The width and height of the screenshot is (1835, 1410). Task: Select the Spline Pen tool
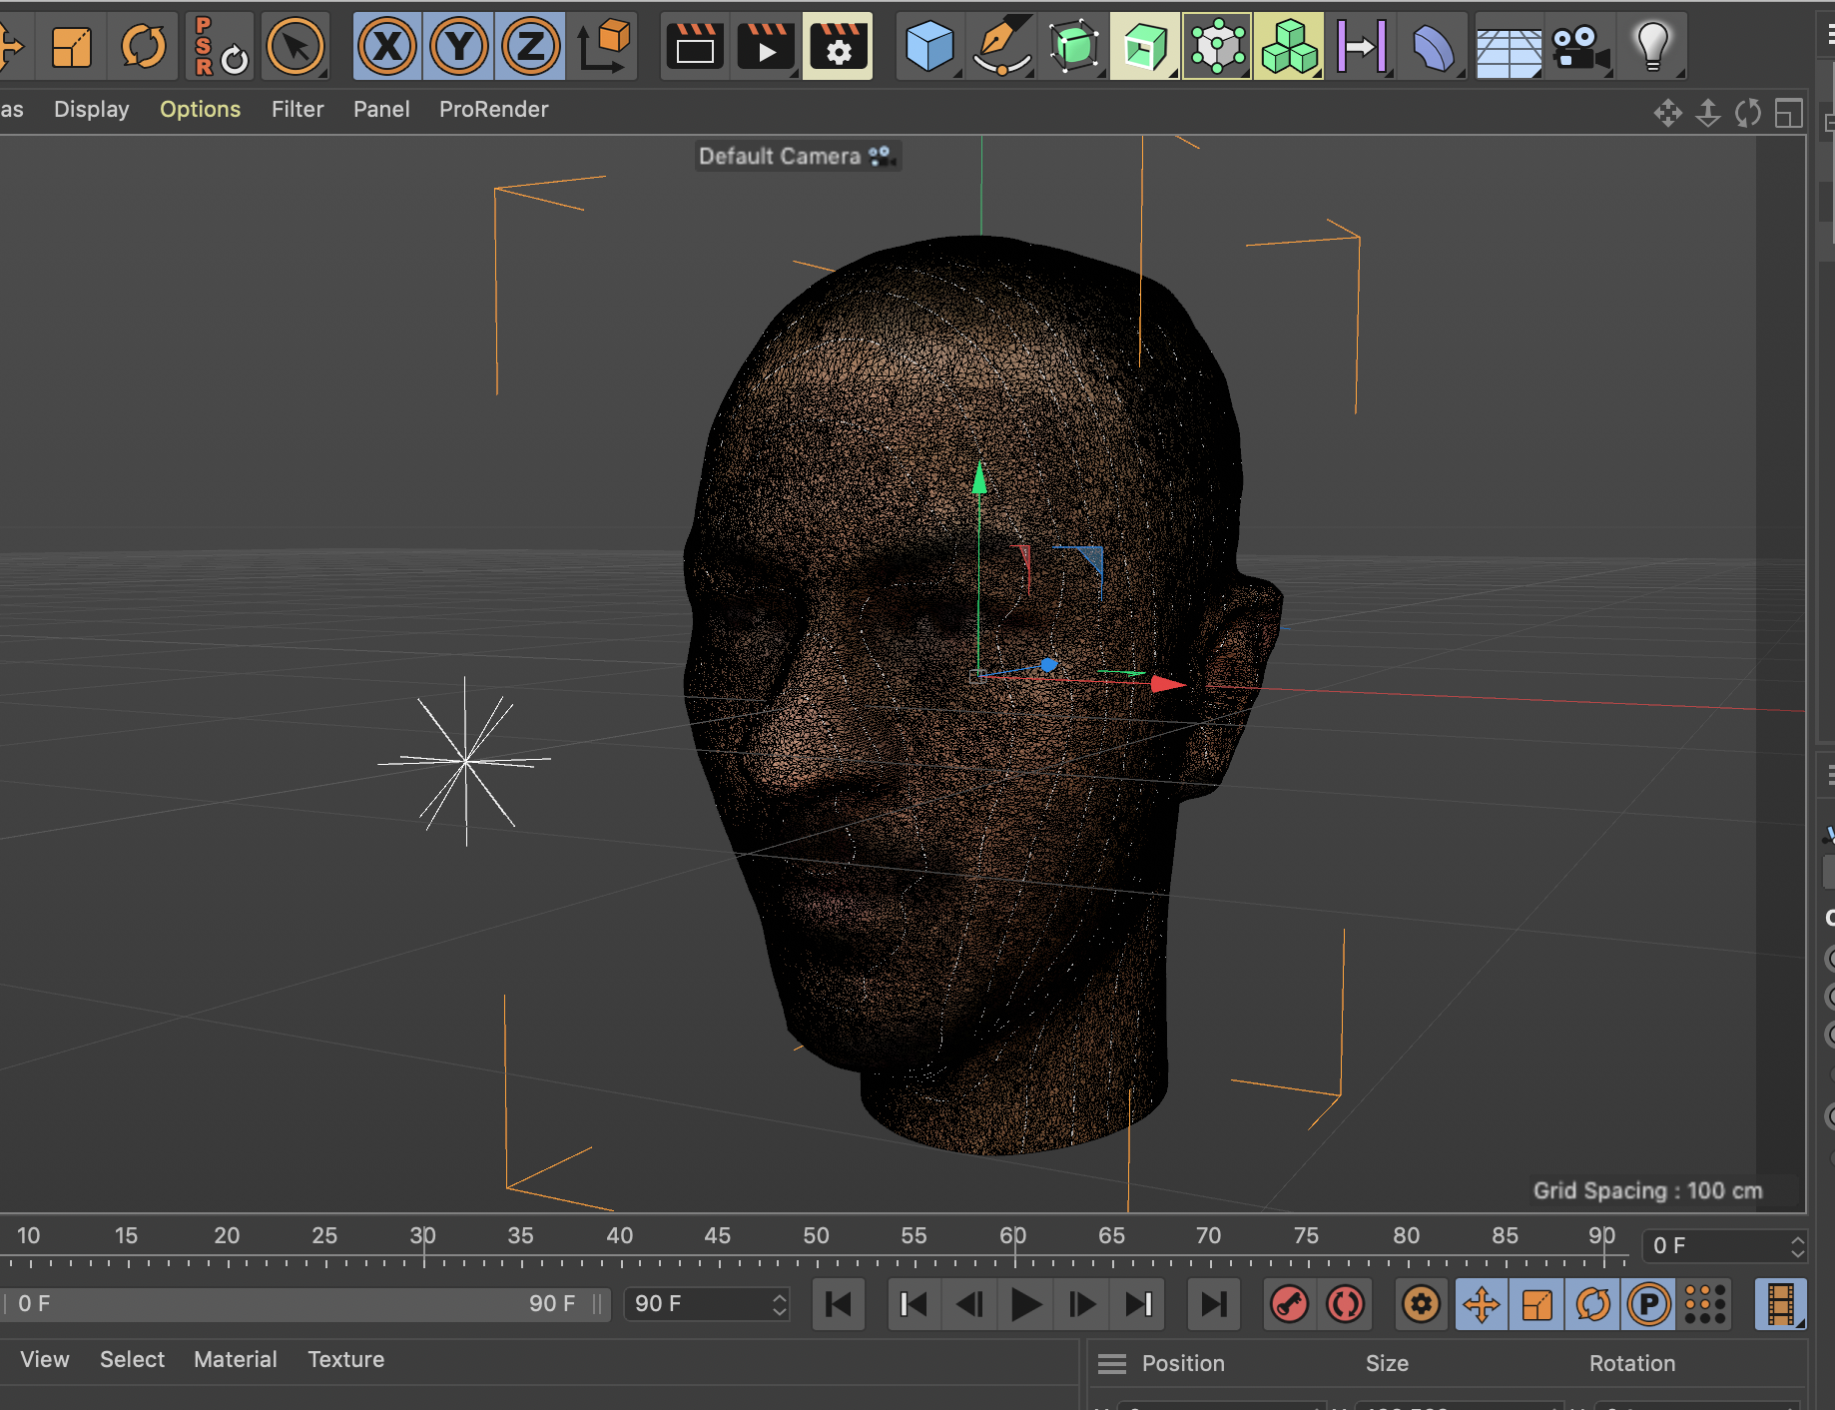pos(1001,46)
